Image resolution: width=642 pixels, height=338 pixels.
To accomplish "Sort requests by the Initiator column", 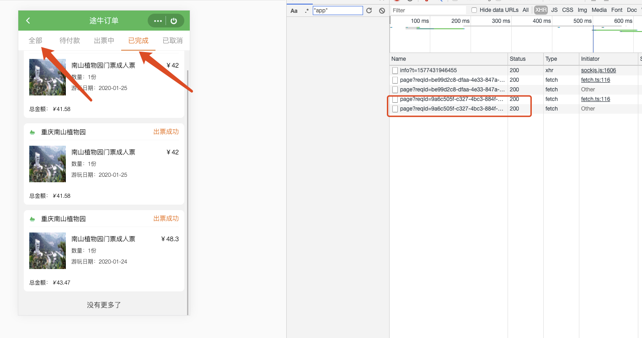I will [x=608, y=59].
